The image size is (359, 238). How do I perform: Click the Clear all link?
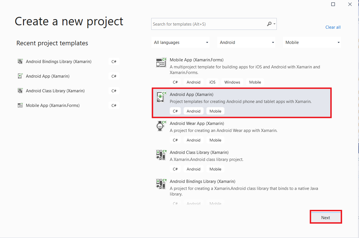(333, 27)
